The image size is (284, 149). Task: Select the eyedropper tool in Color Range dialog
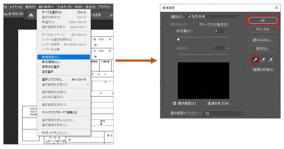[x=255, y=60]
